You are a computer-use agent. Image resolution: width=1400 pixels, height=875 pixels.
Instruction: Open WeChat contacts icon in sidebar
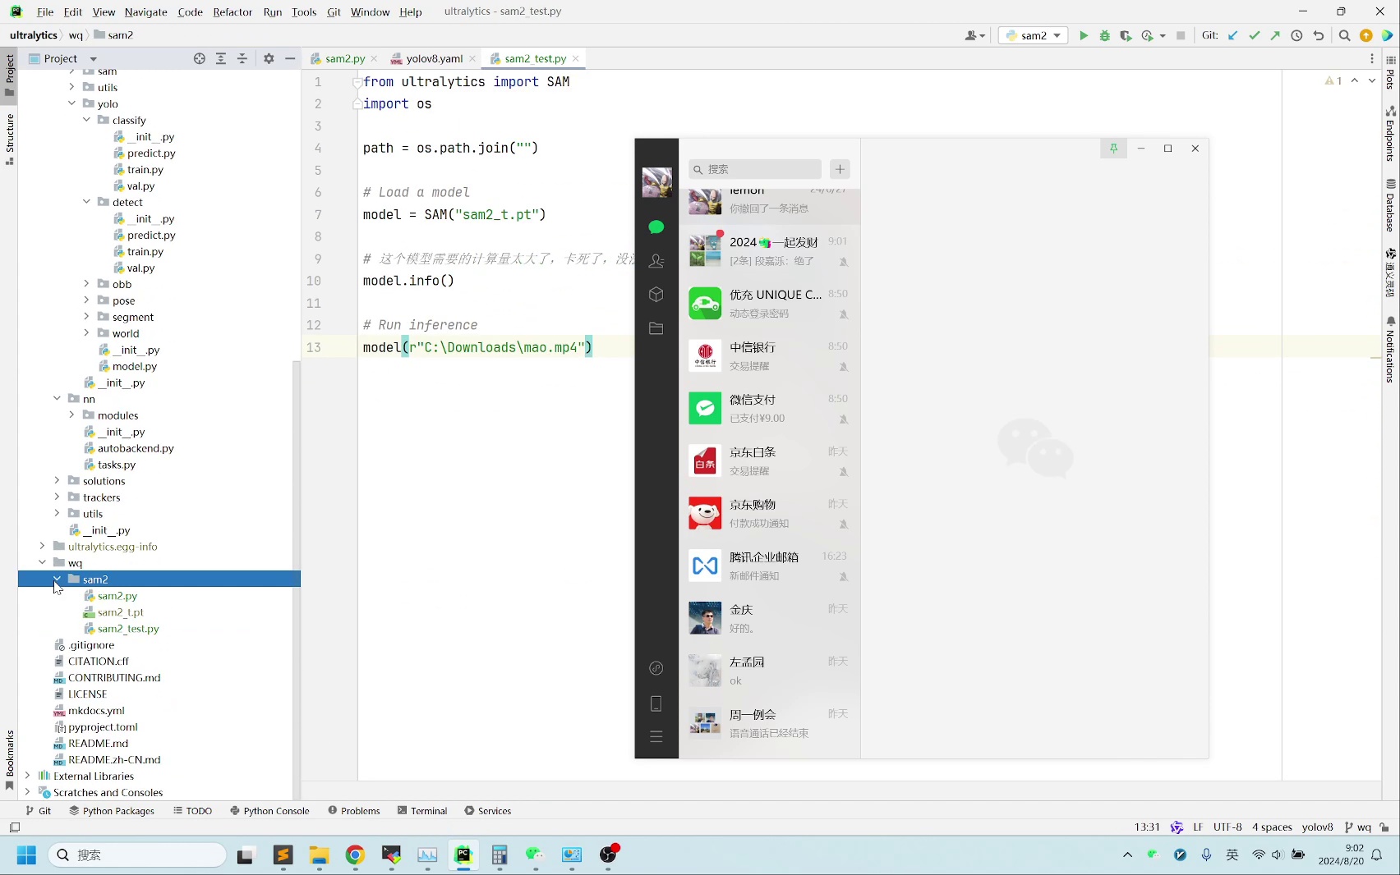coord(656,261)
